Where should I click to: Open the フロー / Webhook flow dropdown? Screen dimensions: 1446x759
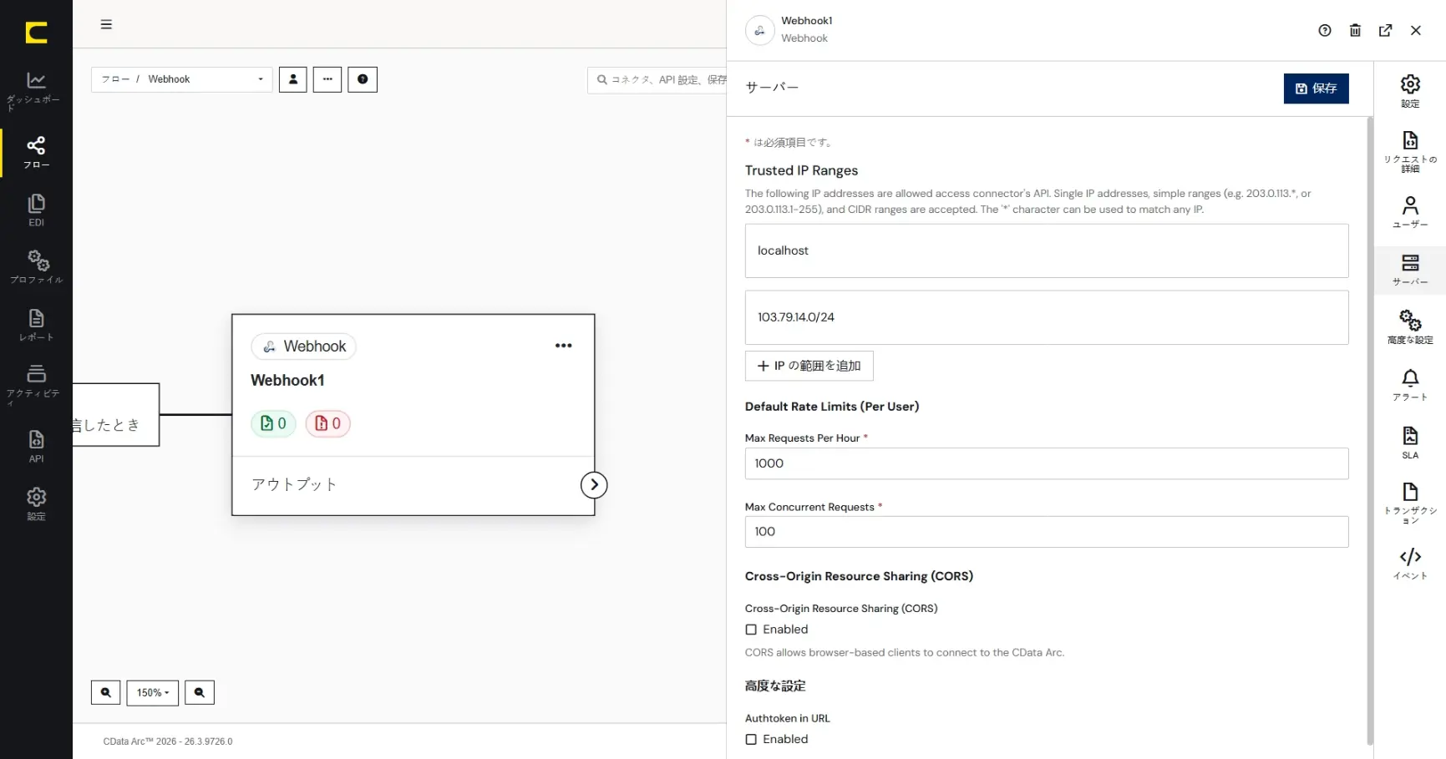182,79
